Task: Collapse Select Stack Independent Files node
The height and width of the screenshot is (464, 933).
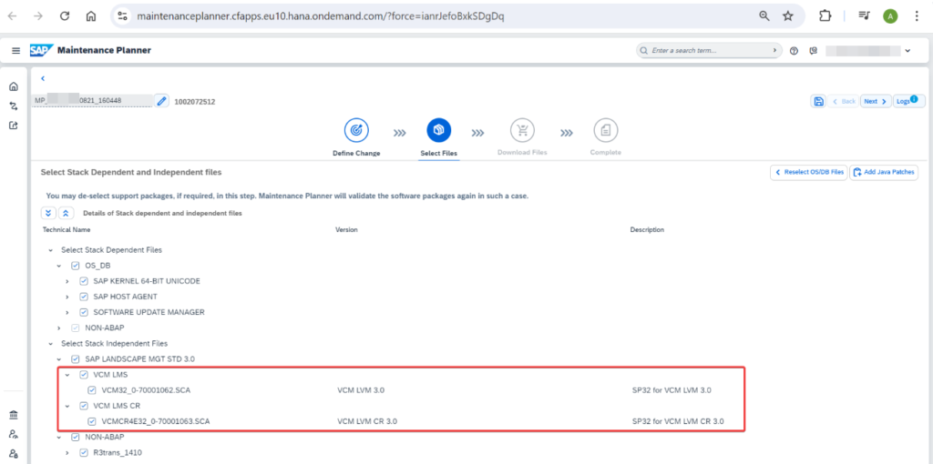Action: 51,343
